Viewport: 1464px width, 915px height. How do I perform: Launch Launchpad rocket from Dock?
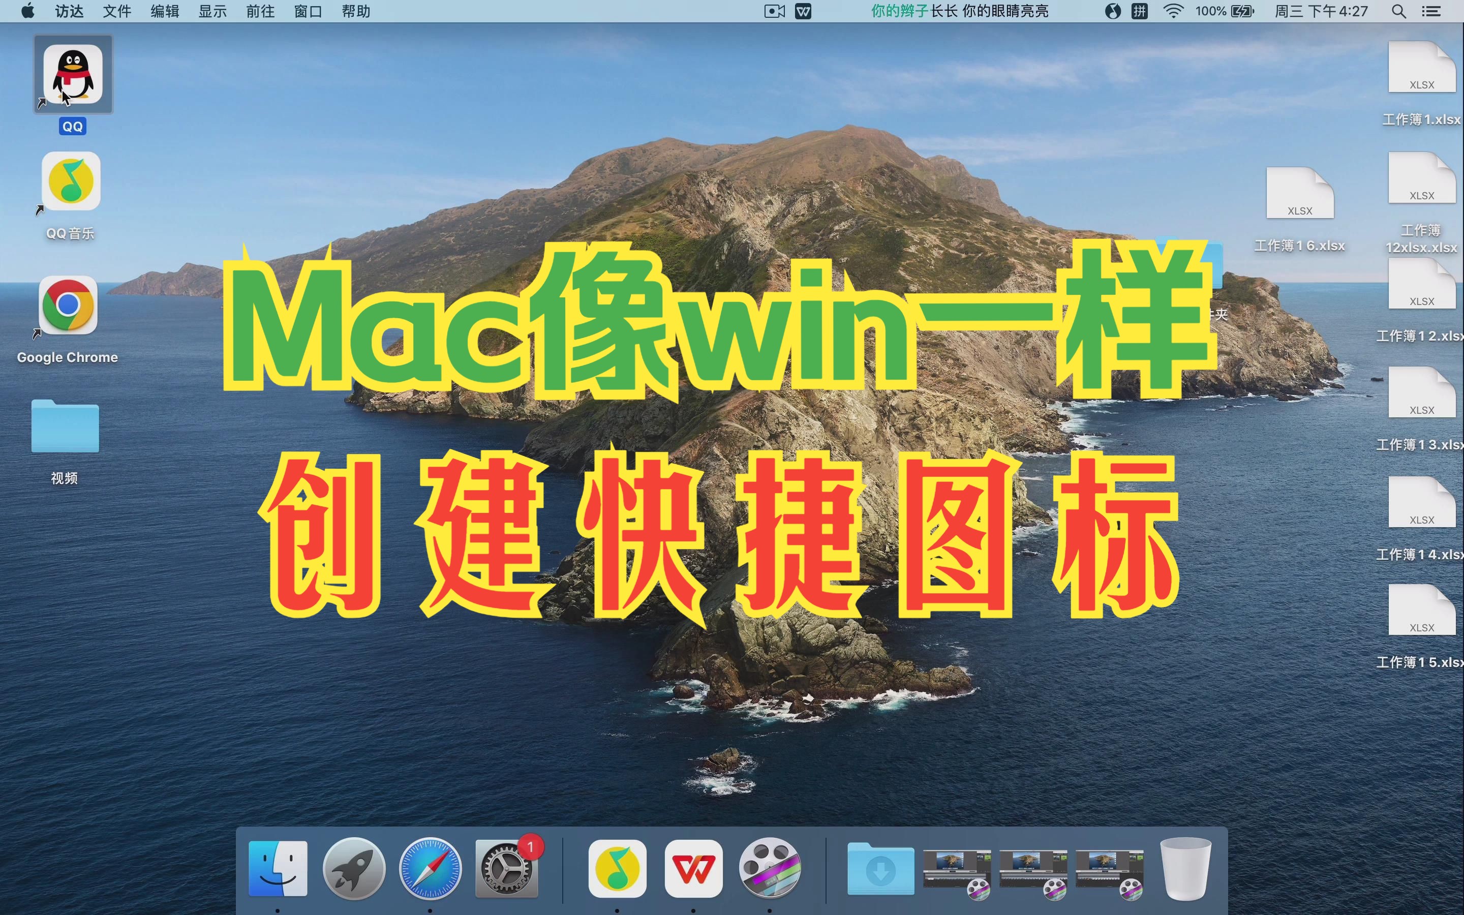click(x=354, y=868)
